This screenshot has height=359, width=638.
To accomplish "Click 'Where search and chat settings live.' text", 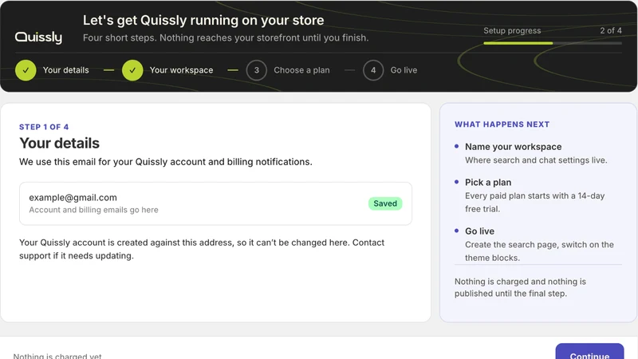I will coord(536,160).
